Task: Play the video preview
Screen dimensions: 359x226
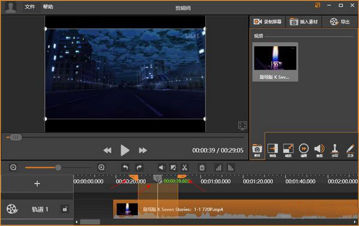Action: (125, 150)
